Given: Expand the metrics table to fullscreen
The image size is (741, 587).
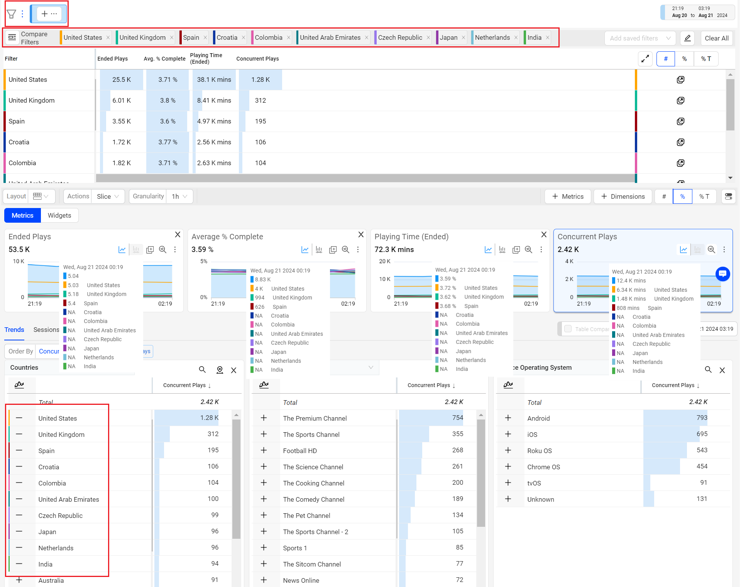Looking at the screenshot, I should (645, 59).
